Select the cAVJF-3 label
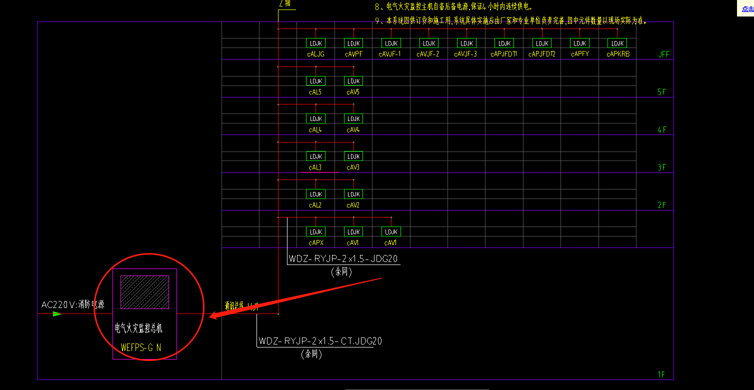 coord(465,54)
